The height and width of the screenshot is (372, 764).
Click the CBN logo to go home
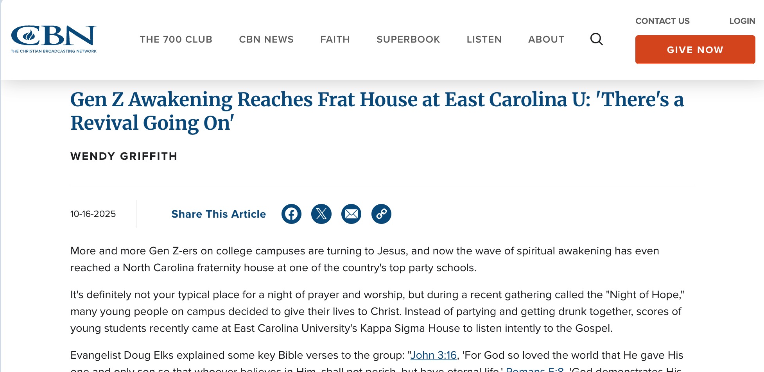point(54,39)
